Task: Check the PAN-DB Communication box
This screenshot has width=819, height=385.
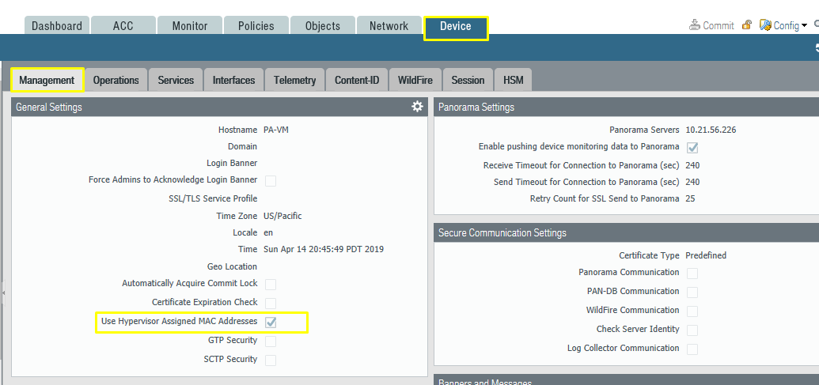Action: 692,293
